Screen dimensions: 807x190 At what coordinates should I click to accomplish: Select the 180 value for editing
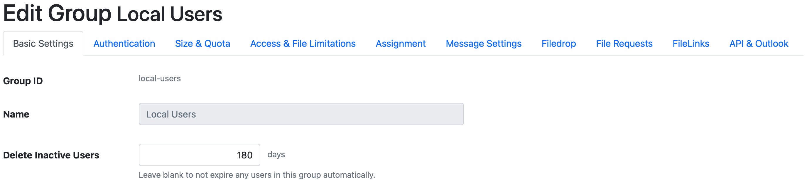click(x=245, y=155)
